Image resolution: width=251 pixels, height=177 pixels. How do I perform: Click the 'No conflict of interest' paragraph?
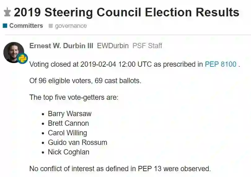point(120,169)
